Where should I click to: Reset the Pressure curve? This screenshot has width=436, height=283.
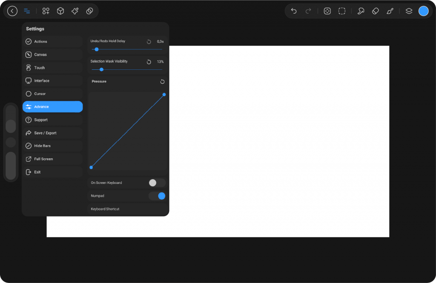coord(162,82)
